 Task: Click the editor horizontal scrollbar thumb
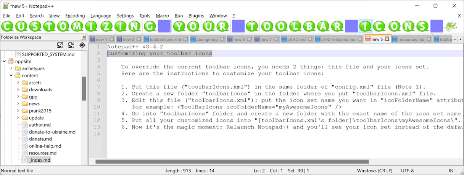[x=232, y=162]
